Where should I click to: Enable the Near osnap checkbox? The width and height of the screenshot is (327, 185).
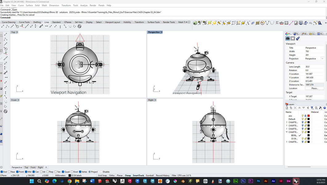(x=10, y=172)
